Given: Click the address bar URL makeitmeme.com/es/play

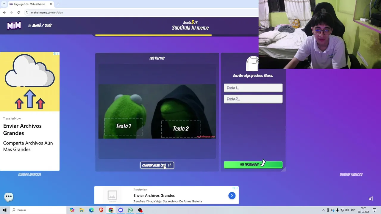Looking at the screenshot, I should pyautogui.click(x=47, y=12).
